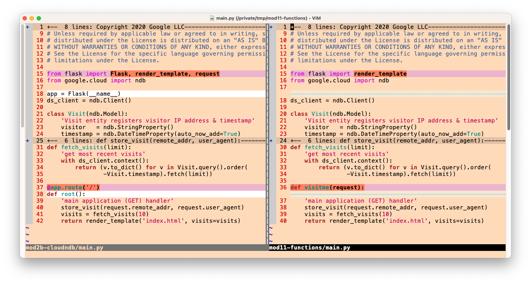The image size is (531, 284).
Task: Click the main.py document icon in title bar
Action: 212,18
